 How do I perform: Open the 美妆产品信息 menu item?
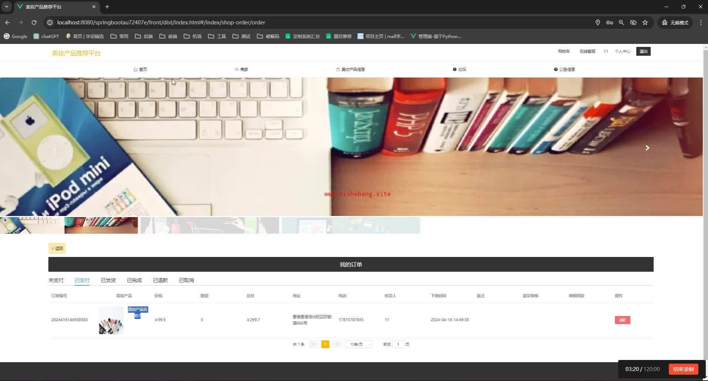(x=351, y=69)
